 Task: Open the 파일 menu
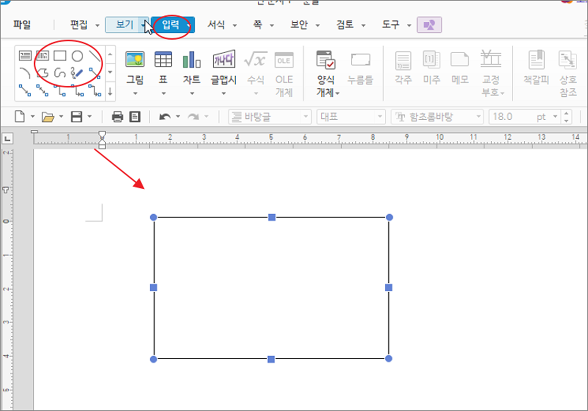(22, 25)
